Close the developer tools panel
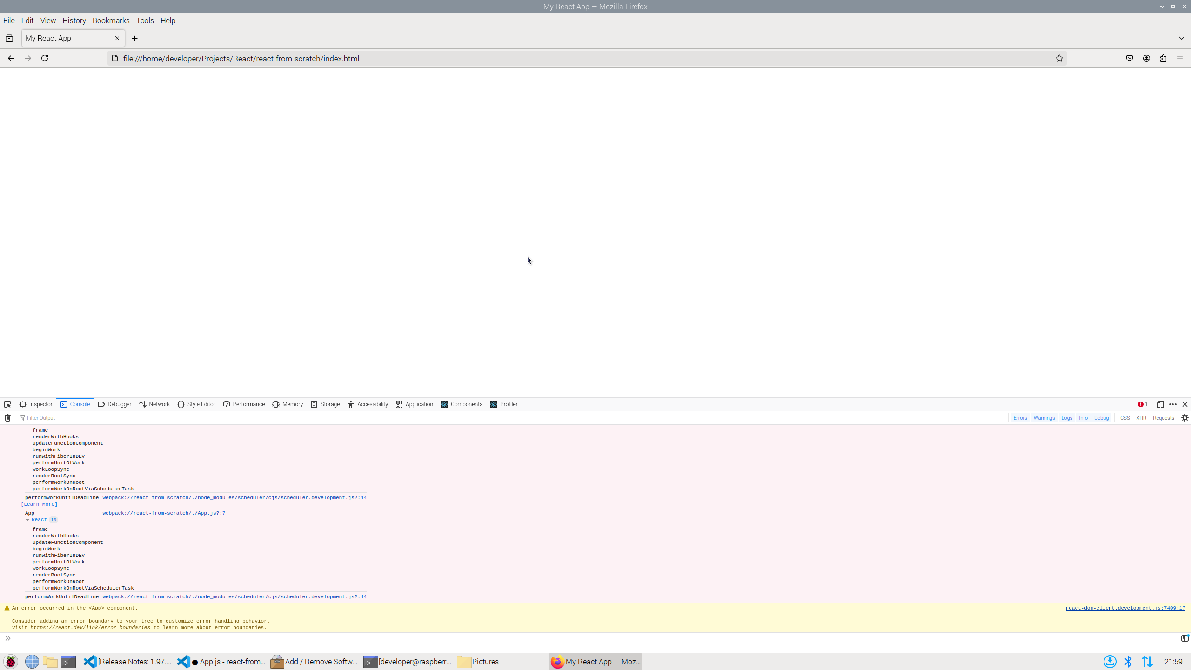The image size is (1191, 670). (1185, 404)
